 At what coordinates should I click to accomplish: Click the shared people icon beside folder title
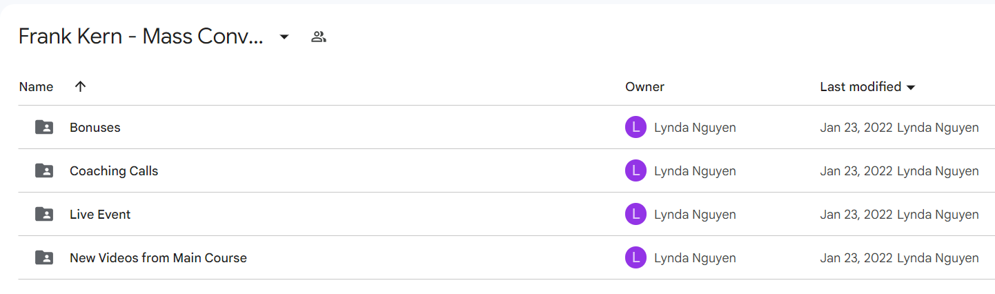(x=318, y=37)
